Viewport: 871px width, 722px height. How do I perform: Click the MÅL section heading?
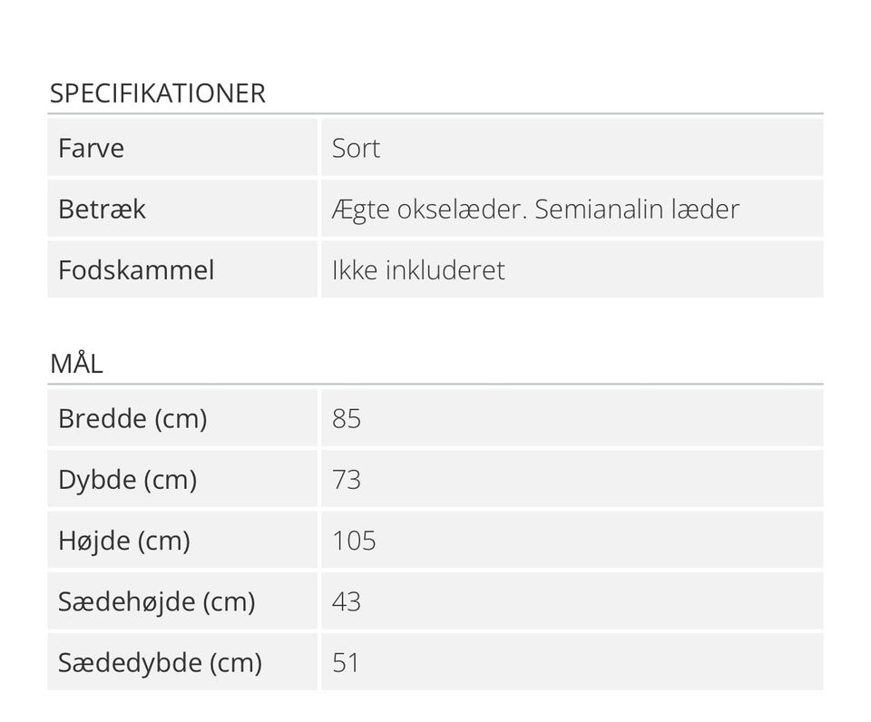(x=76, y=364)
